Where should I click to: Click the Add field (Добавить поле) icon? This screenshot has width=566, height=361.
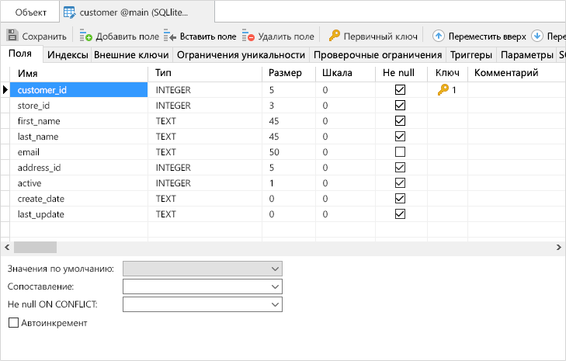click(86, 36)
